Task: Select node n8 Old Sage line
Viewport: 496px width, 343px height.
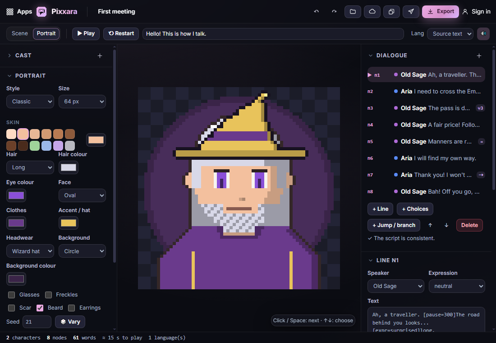Action: pyautogui.click(x=426, y=192)
